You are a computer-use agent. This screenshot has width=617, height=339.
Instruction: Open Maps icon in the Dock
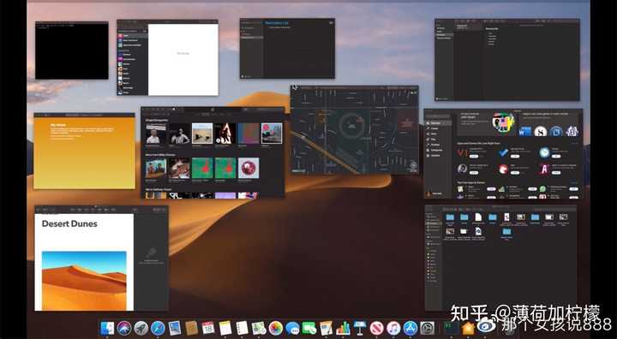[259, 328]
